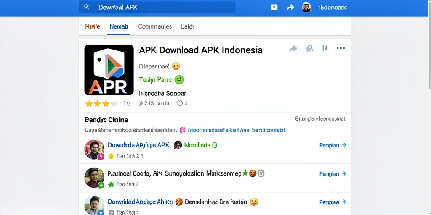Image resolution: width=431 pixels, height=215 pixels.
Task: Open the 'Downrldad Apybye Ahiky' review link
Action: click(x=140, y=202)
